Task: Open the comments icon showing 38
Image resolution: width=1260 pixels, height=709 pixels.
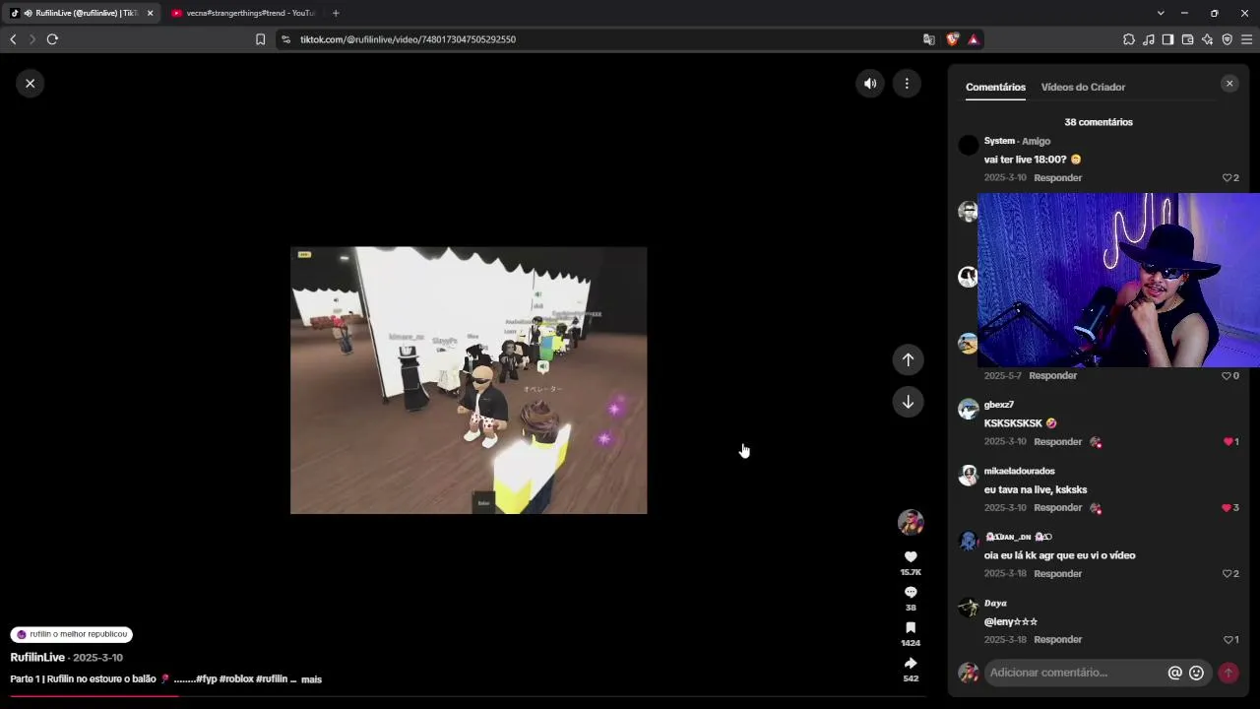Action: point(911,592)
